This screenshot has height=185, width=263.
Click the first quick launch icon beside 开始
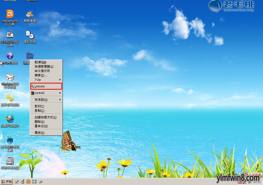(x=16, y=182)
